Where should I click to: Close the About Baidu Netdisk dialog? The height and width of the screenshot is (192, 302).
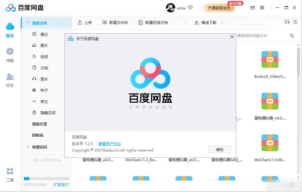[x=232, y=37]
